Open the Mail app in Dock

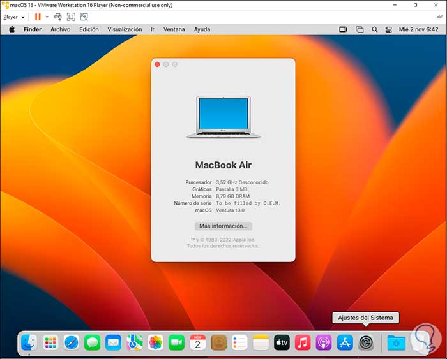(x=113, y=342)
